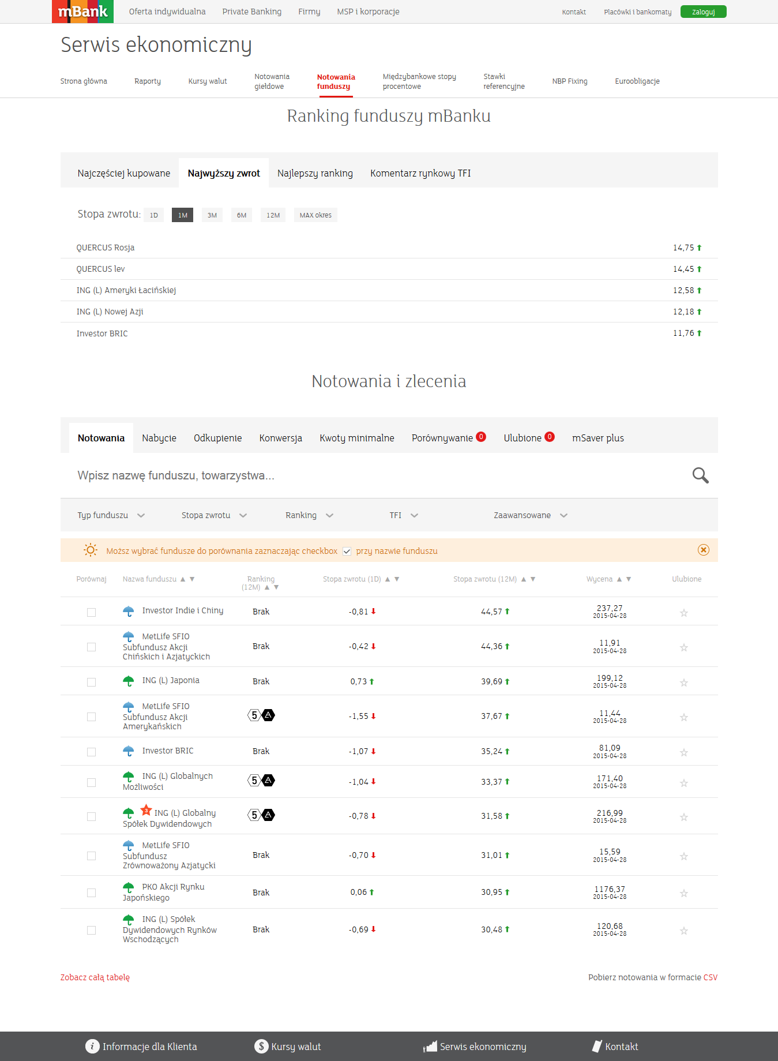Click orange star badge by ING (L) Globalny

pyautogui.click(x=146, y=810)
